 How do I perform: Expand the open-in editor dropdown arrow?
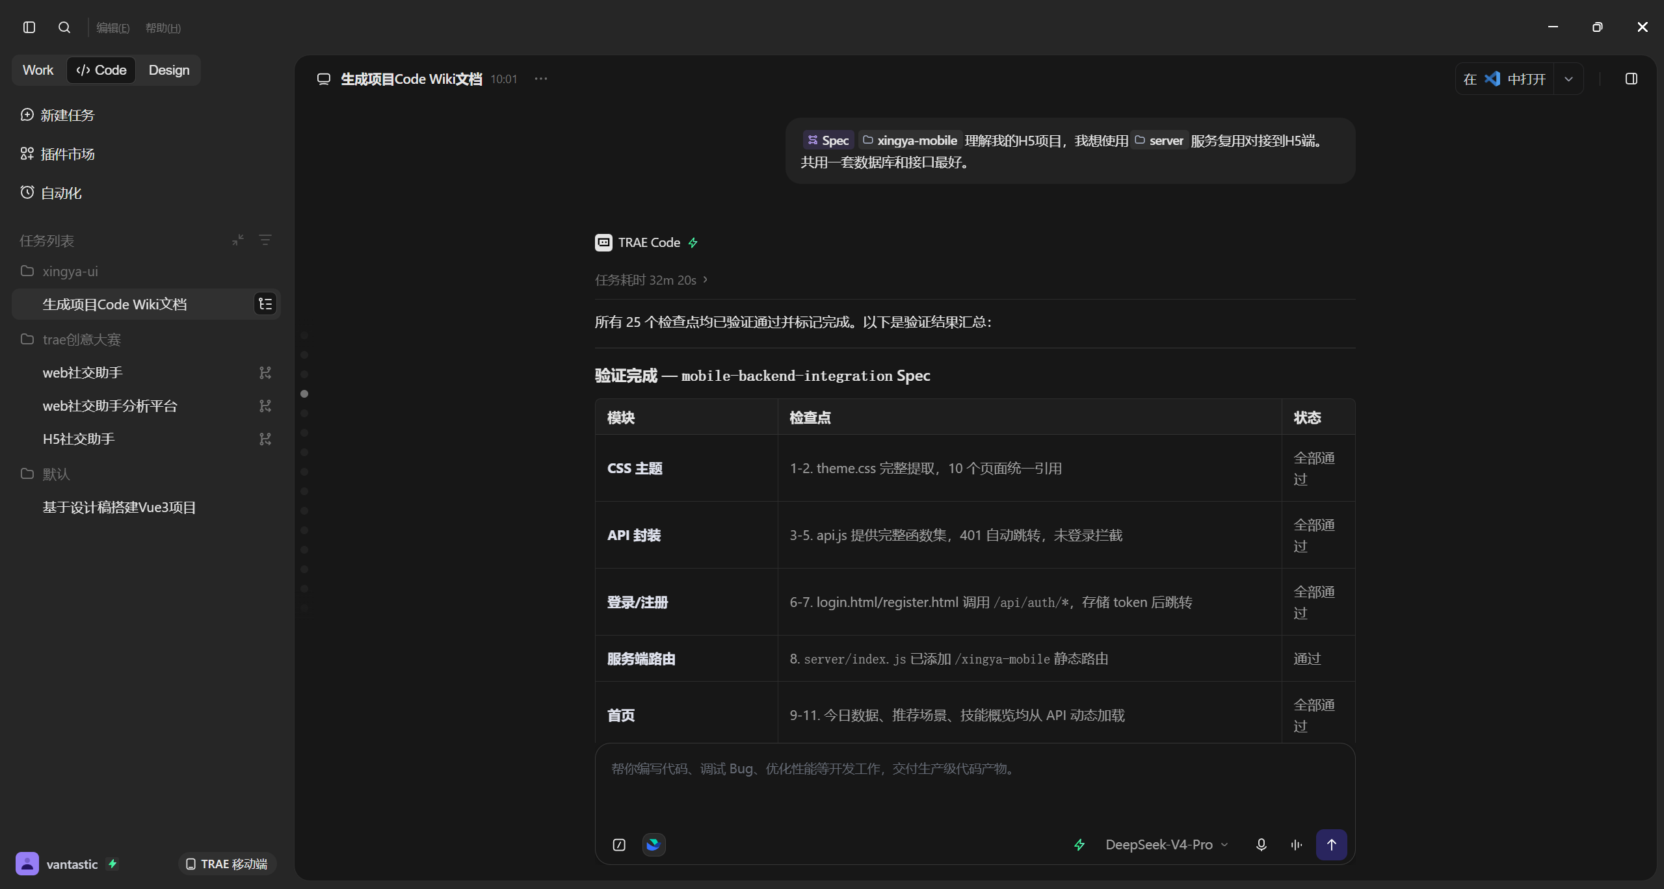[x=1569, y=79]
